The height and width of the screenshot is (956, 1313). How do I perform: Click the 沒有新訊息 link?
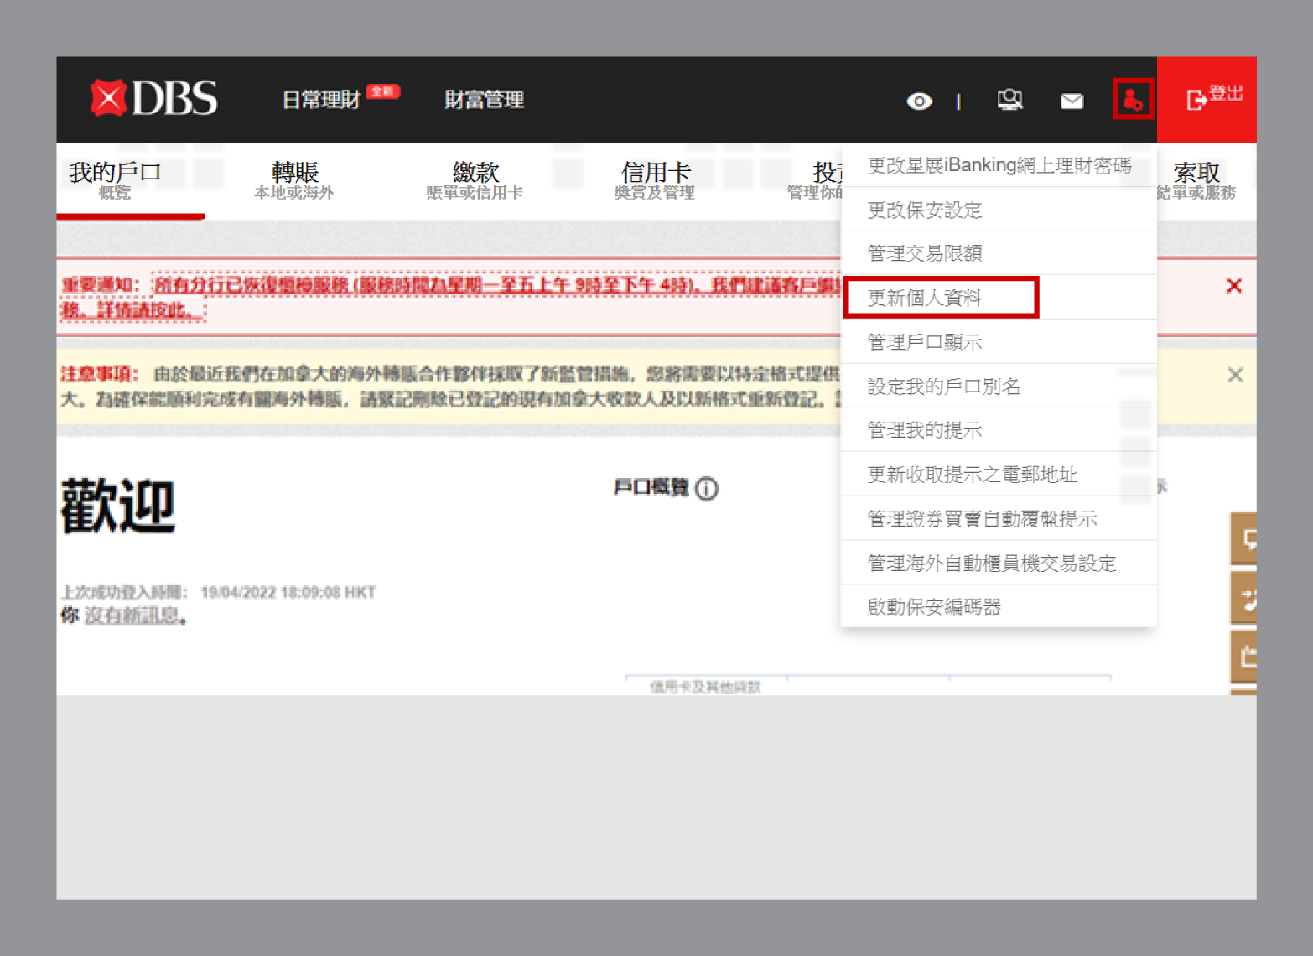pyautogui.click(x=132, y=616)
